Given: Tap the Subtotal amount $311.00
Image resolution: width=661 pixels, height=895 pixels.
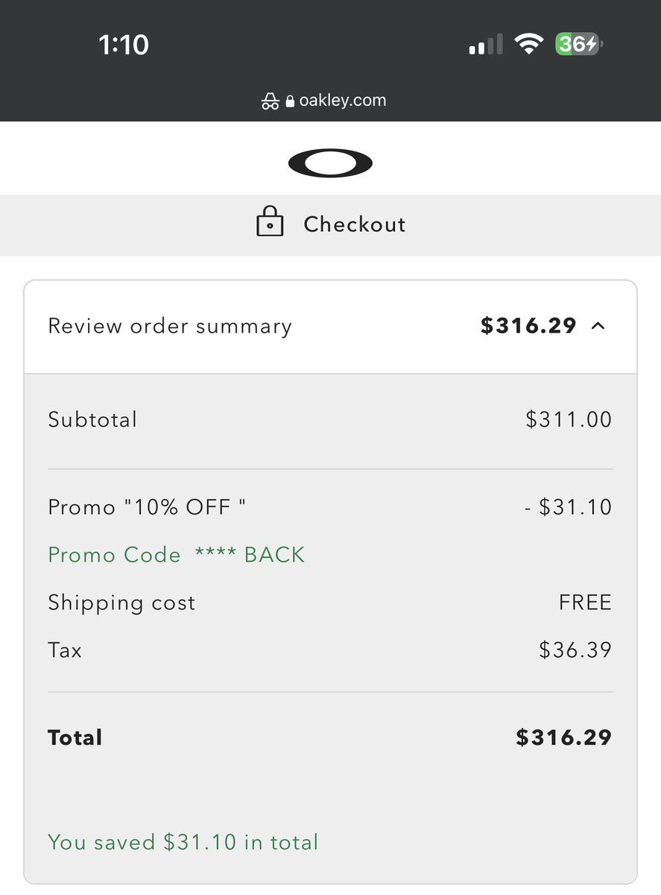Looking at the screenshot, I should click(x=568, y=419).
